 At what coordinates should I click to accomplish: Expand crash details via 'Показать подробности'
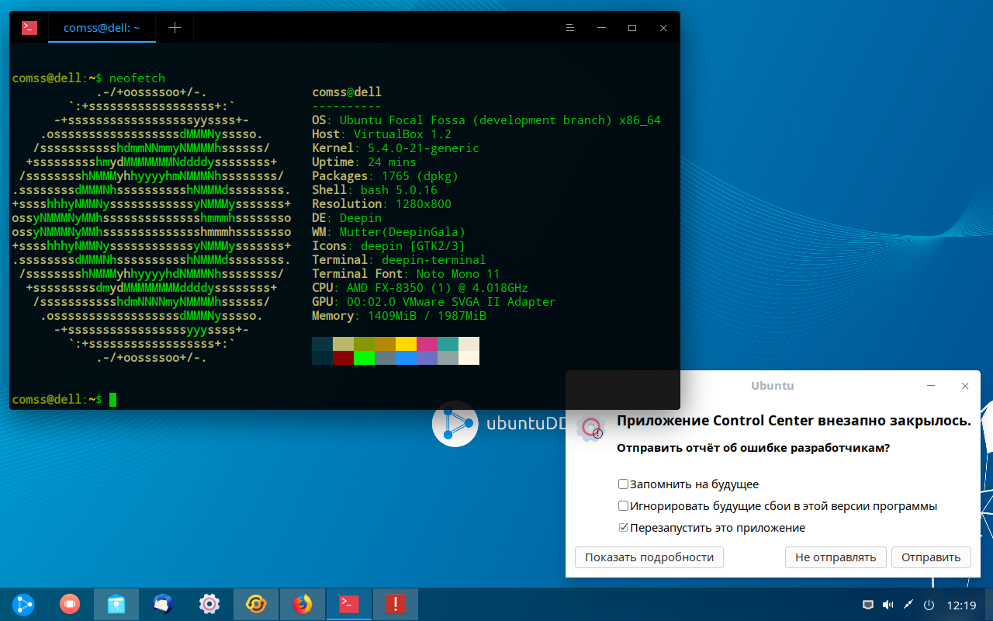[x=649, y=557]
